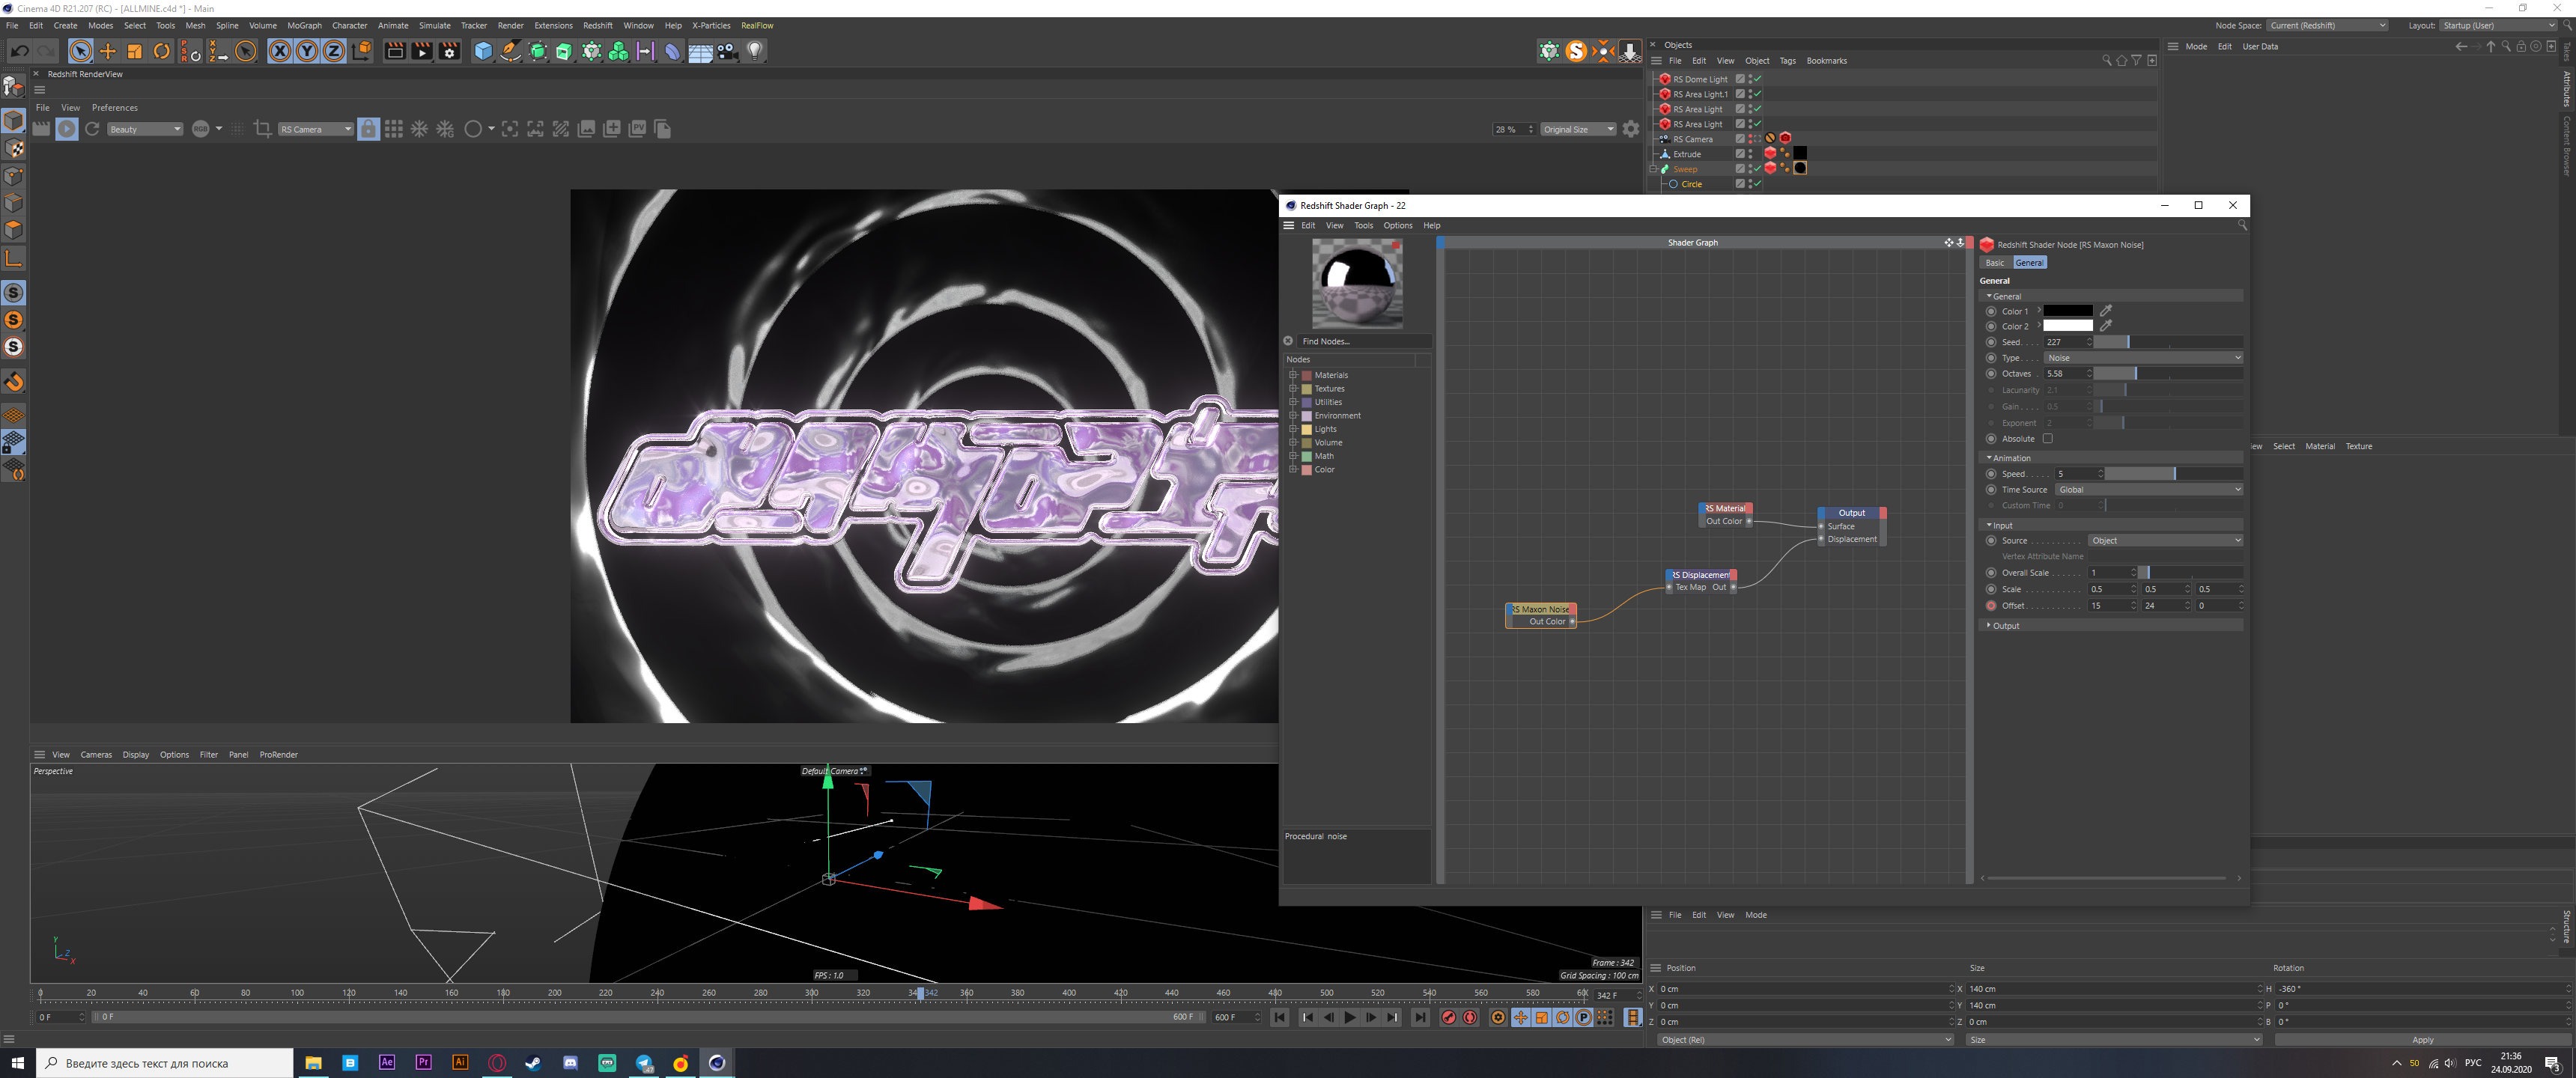Switch to the Basic tab of shader node
Viewport: 2576px width, 1078px height.
pos(1995,263)
